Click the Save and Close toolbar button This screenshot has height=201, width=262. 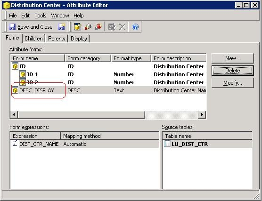pyautogui.click(x=31, y=27)
